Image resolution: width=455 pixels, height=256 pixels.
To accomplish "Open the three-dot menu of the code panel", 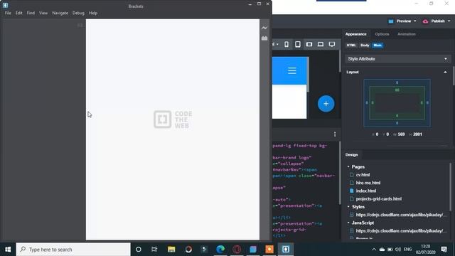I will click(335, 134).
